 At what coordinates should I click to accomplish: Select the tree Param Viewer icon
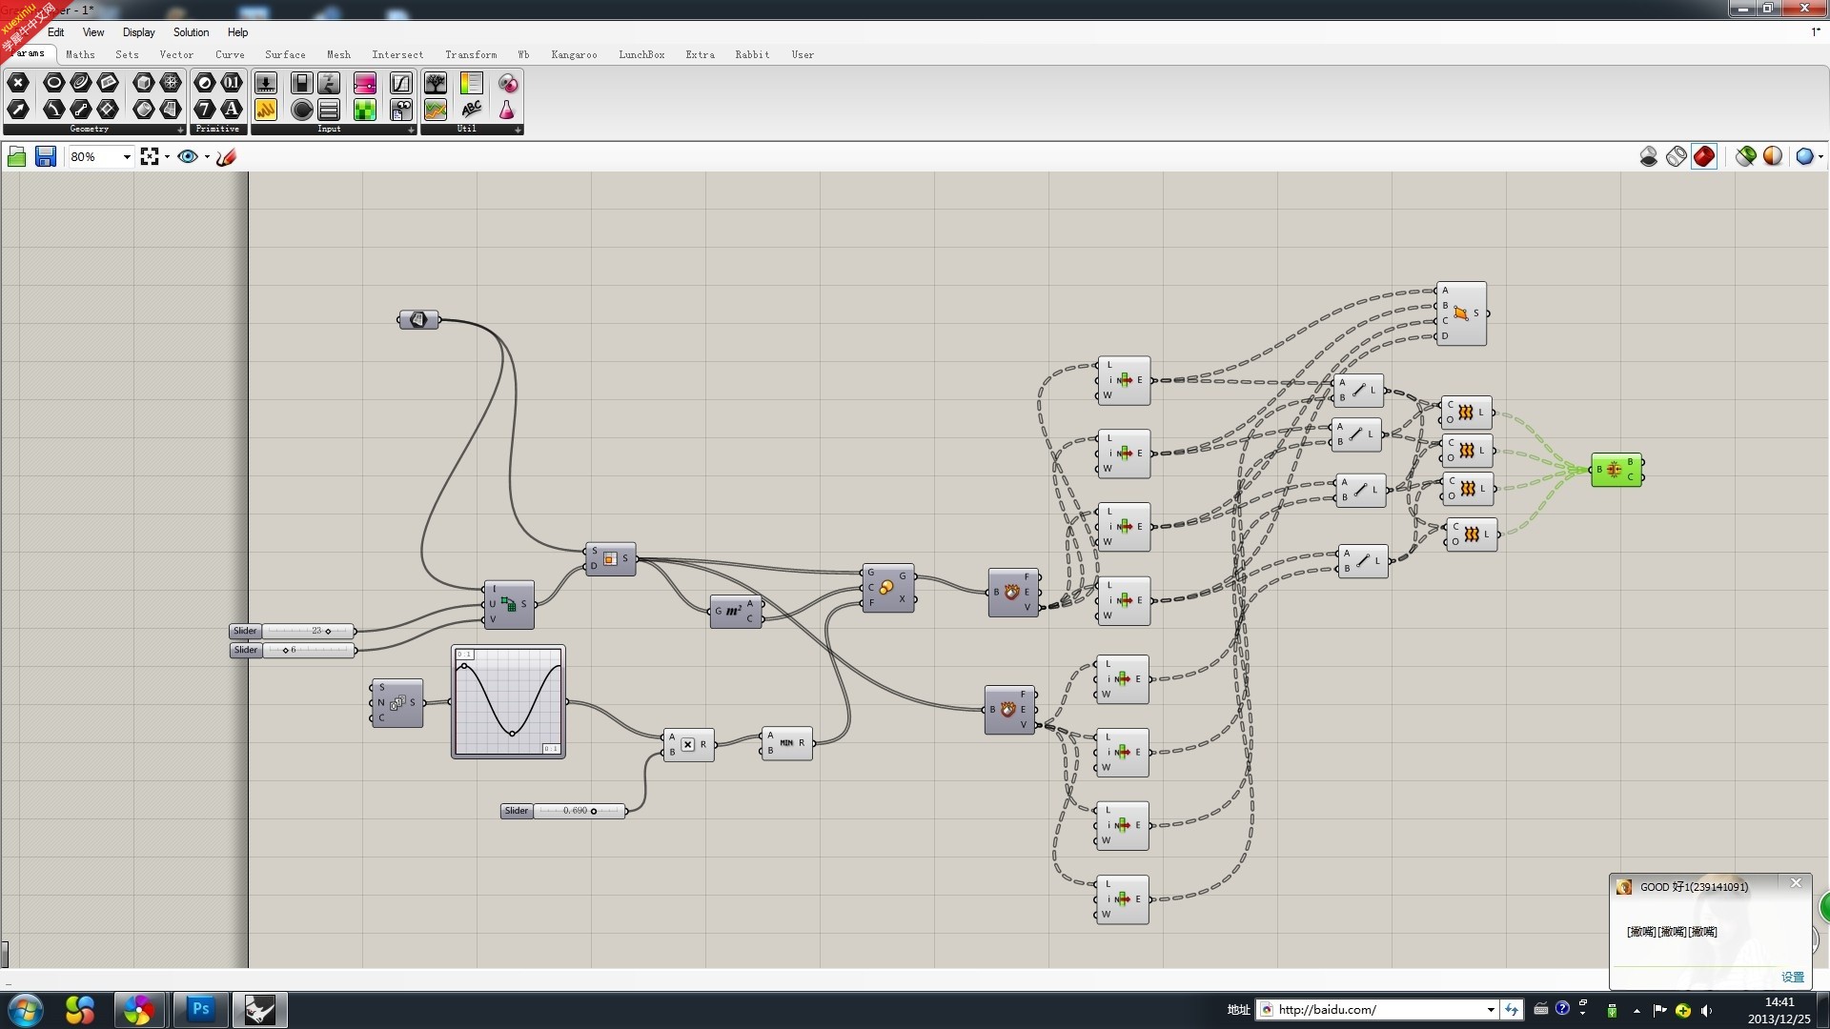436,83
